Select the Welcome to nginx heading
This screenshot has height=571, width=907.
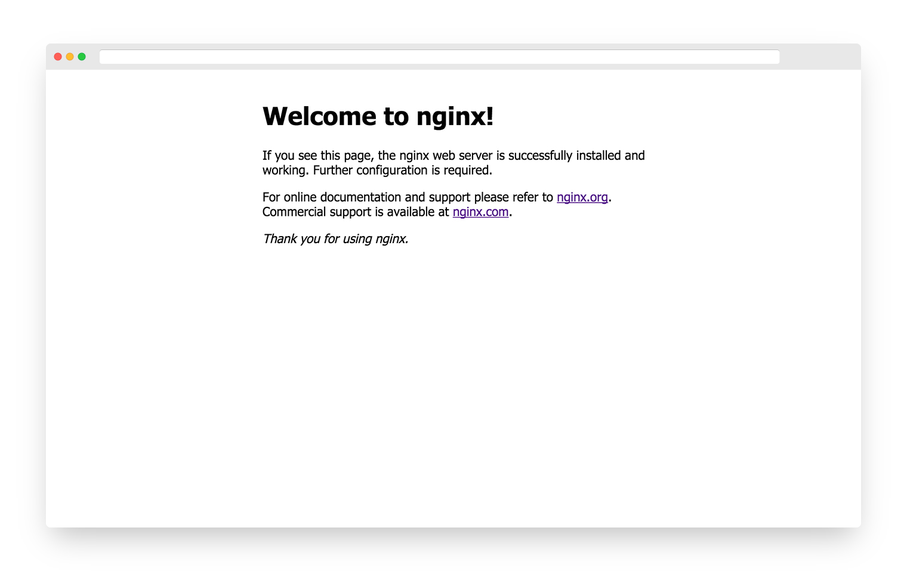[x=378, y=116]
